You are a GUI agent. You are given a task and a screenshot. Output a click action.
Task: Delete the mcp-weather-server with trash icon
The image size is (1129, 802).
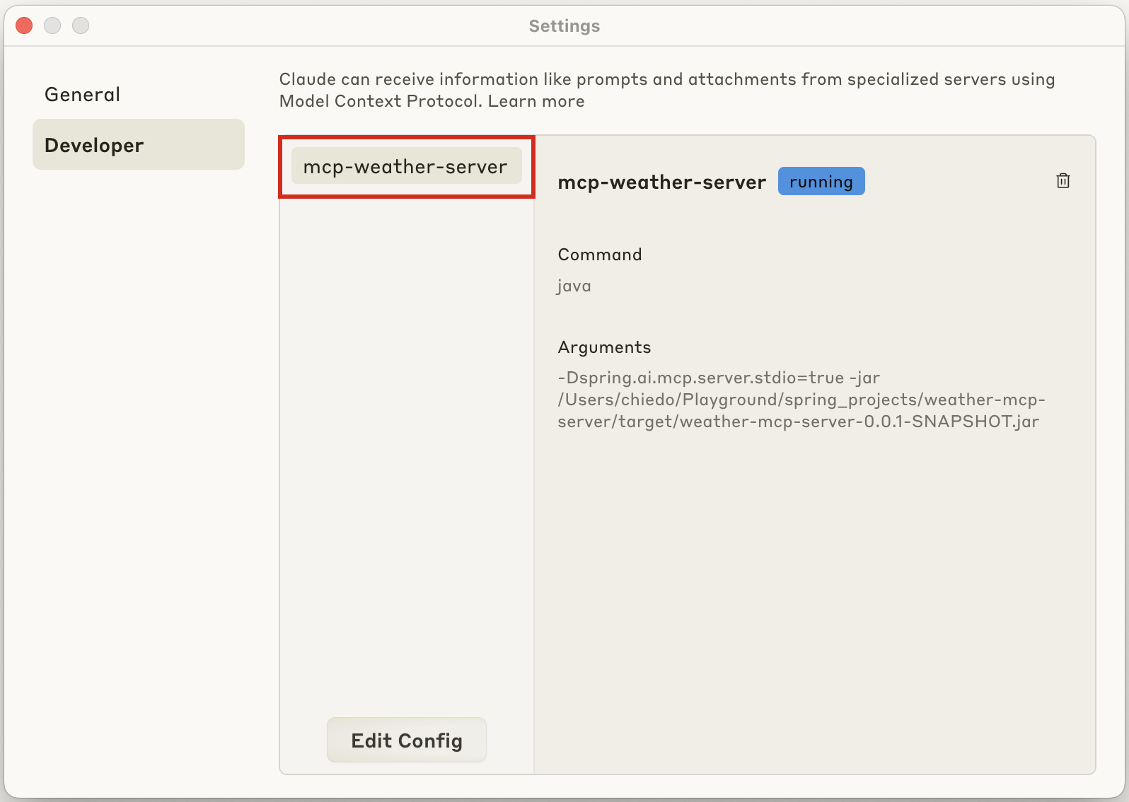(1063, 181)
